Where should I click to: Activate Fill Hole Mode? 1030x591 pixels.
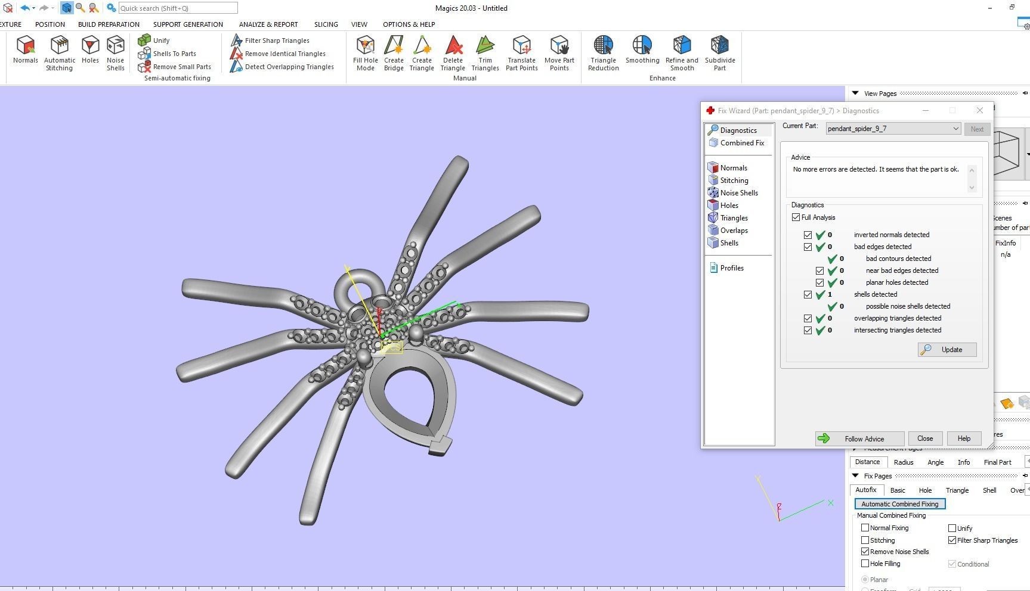point(366,53)
